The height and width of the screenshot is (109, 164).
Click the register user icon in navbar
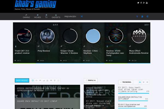pyautogui.click(x=142, y=16)
